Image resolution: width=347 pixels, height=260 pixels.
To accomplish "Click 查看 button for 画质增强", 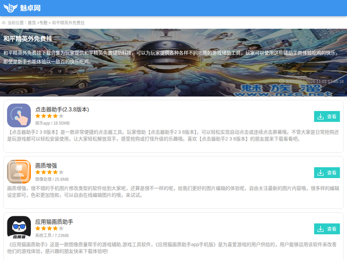I will click(x=327, y=172).
